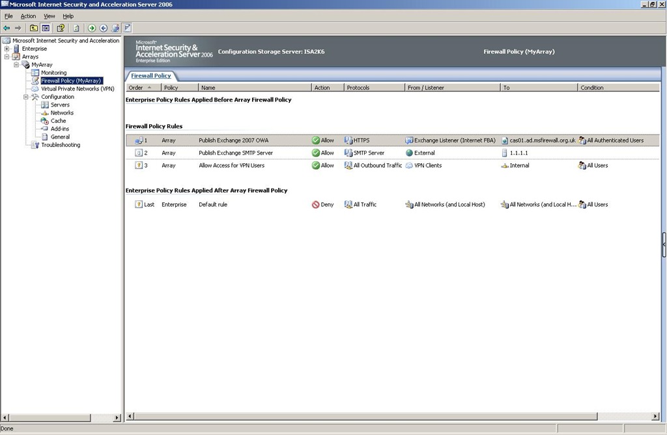Open the Networks node
This screenshot has width=667, height=435.
point(62,113)
